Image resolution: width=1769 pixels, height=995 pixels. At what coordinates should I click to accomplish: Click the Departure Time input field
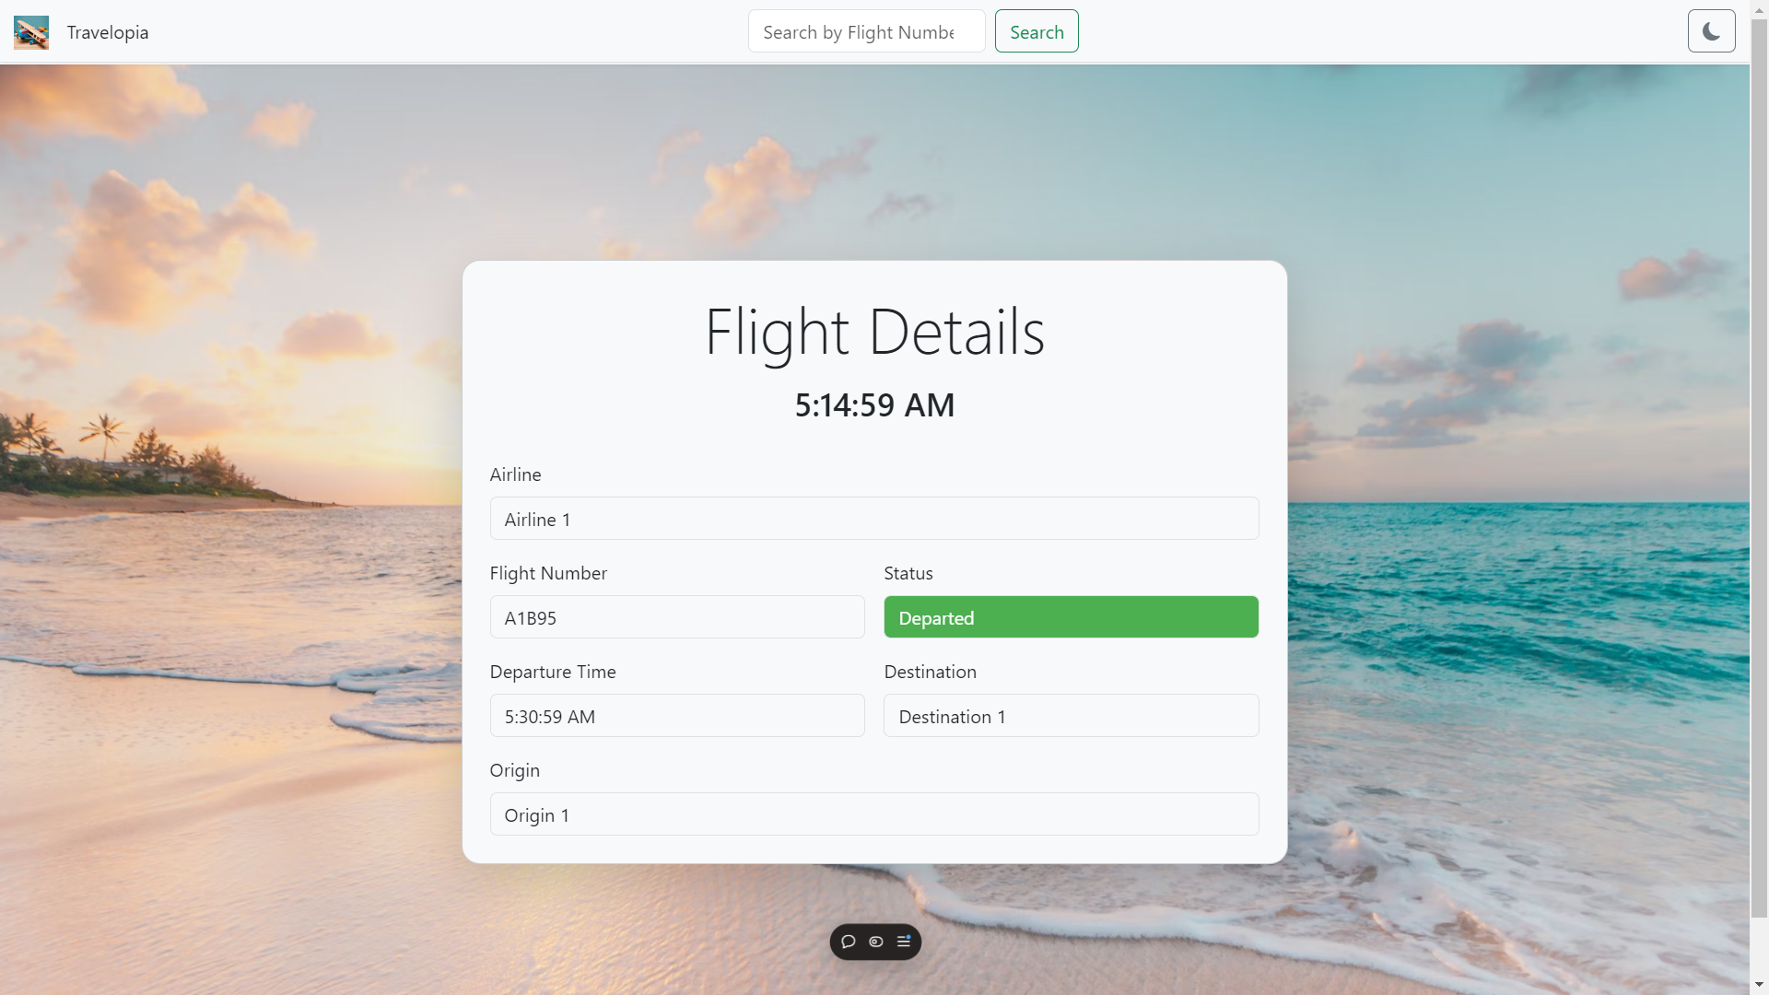(677, 714)
